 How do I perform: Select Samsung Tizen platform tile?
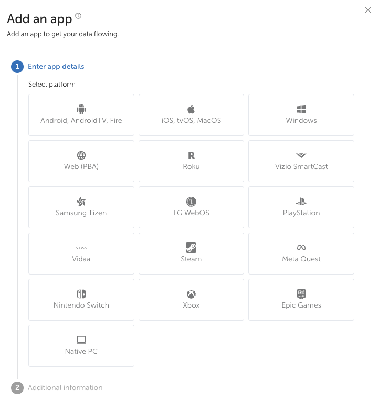[x=81, y=207]
